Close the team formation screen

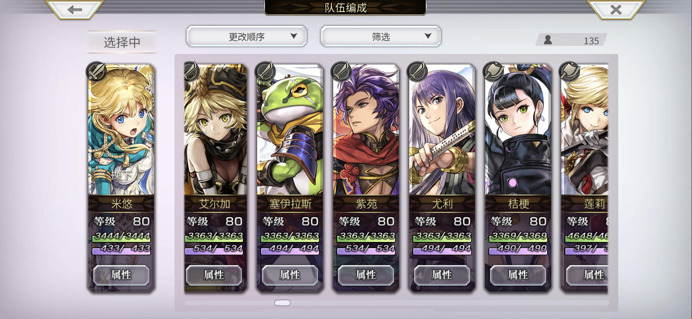(616, 10)
